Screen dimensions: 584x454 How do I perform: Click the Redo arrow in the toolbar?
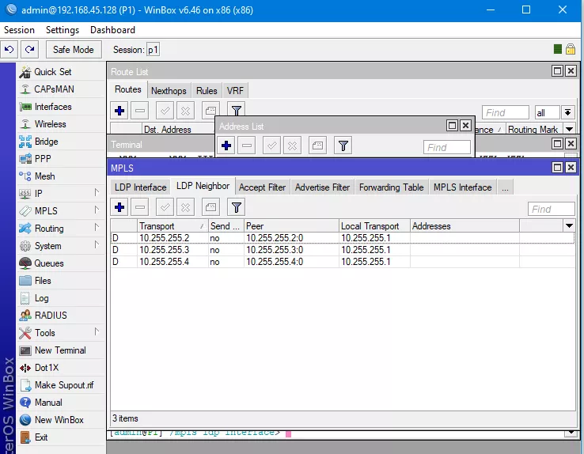tap(30, 50)
